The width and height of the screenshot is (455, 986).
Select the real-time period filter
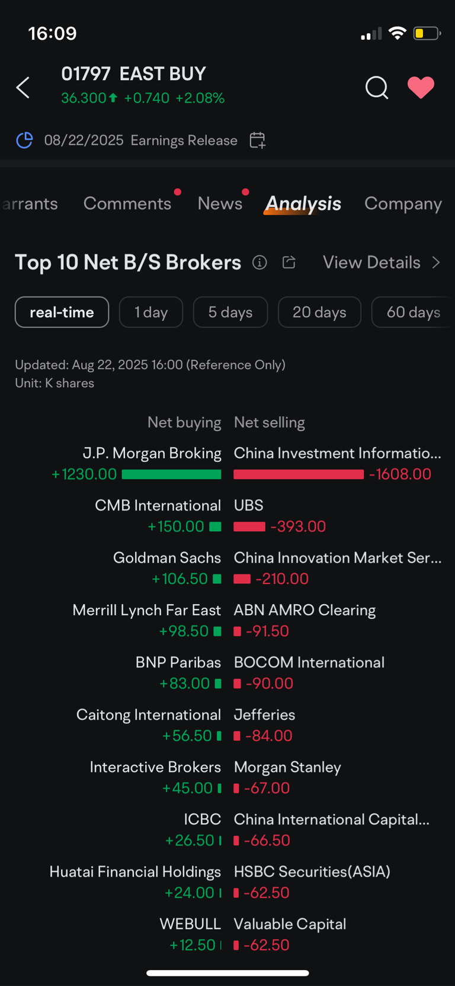[x=62, y=312]
